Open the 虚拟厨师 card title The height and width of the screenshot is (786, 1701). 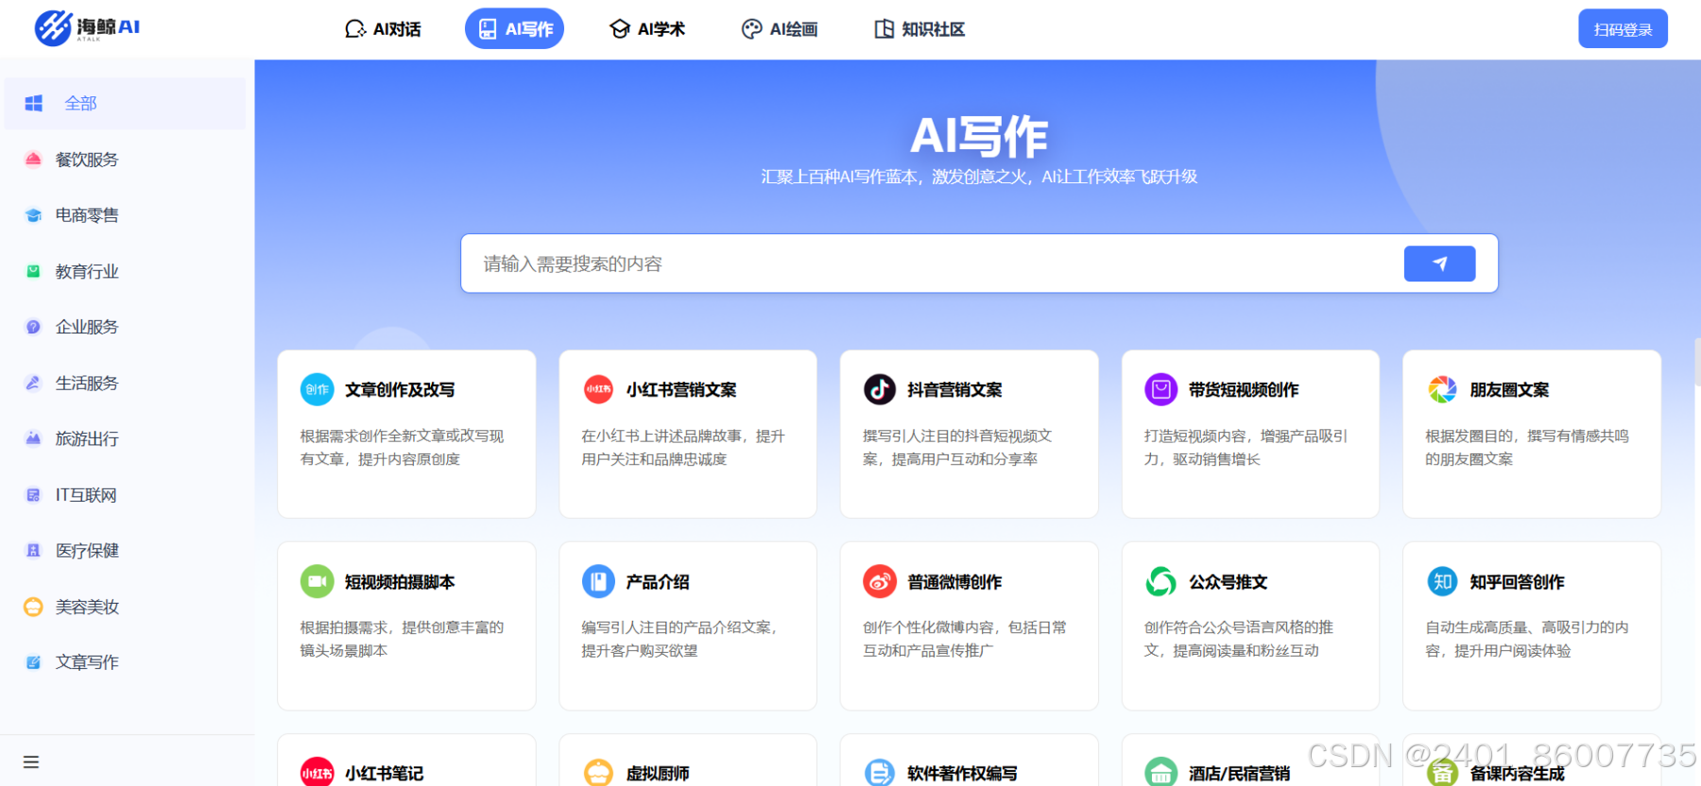658,774
